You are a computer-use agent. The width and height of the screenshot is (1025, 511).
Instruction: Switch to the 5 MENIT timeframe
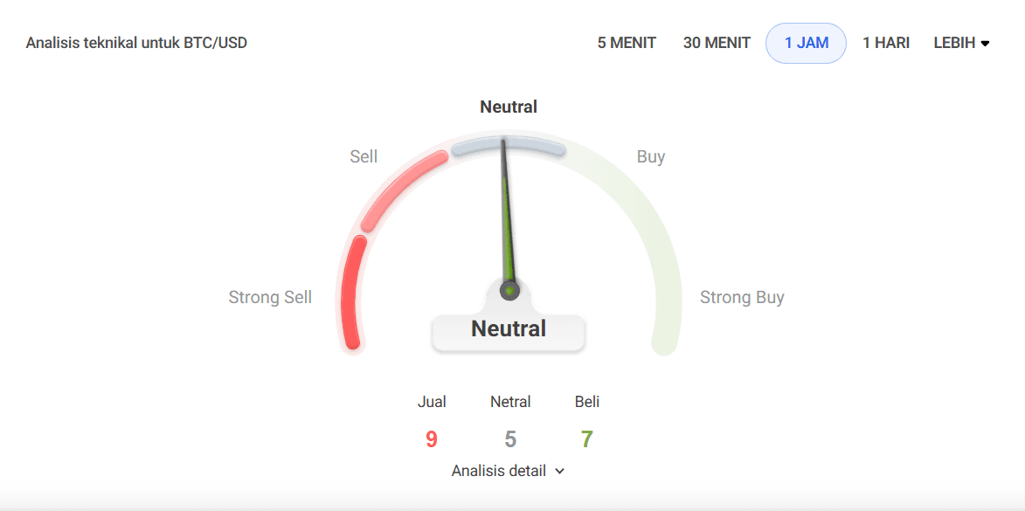coord(627,42)
